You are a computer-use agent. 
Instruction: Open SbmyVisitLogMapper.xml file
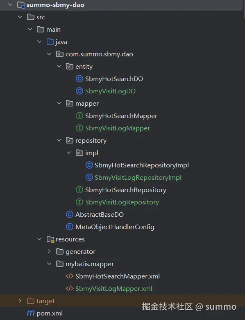click(x=114, y=289)
